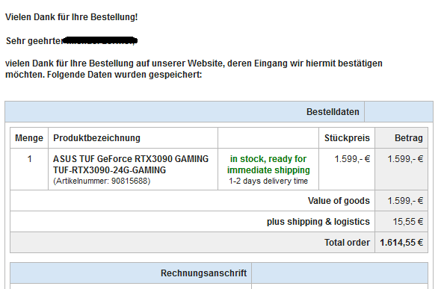Click the total amount 1.614,55 €
Screen dimensions: 447x289
[401, 243]
